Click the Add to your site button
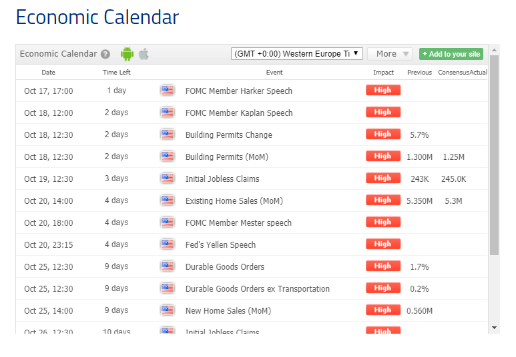 click(x=451, y=54)
